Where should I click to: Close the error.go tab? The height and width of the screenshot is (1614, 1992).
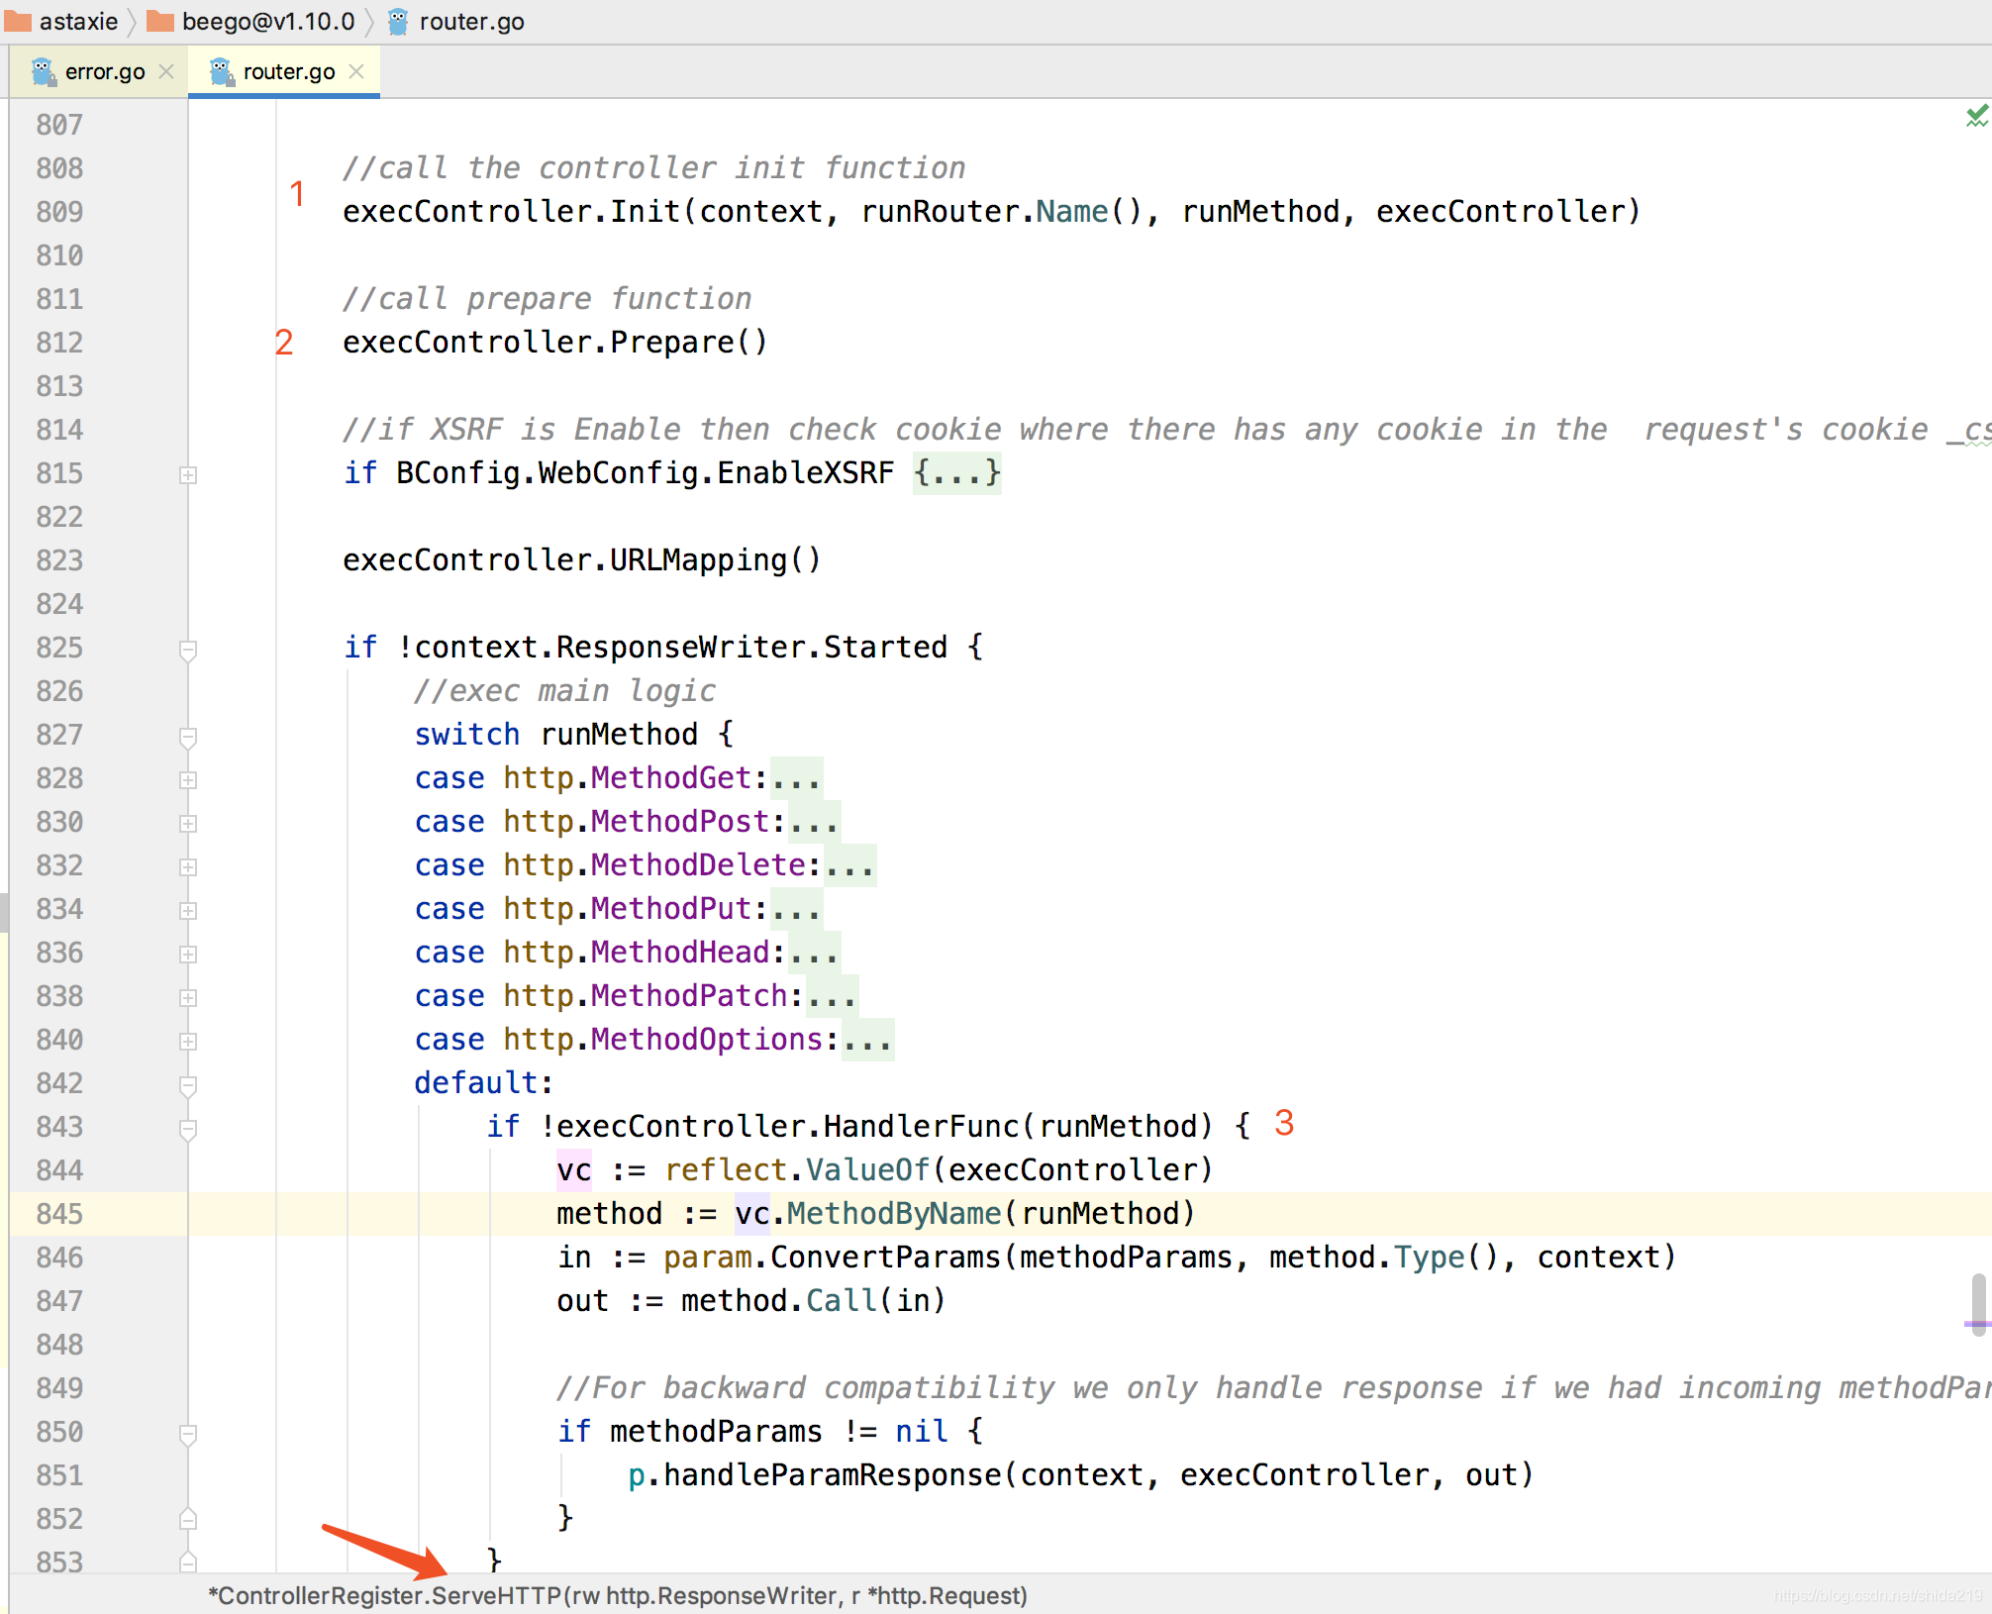[166, 71]
